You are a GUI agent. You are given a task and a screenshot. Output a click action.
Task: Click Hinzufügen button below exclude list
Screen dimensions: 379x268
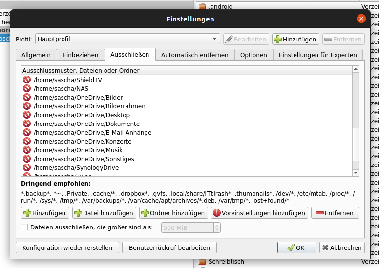pyautogui.click(x=45, y=213)
